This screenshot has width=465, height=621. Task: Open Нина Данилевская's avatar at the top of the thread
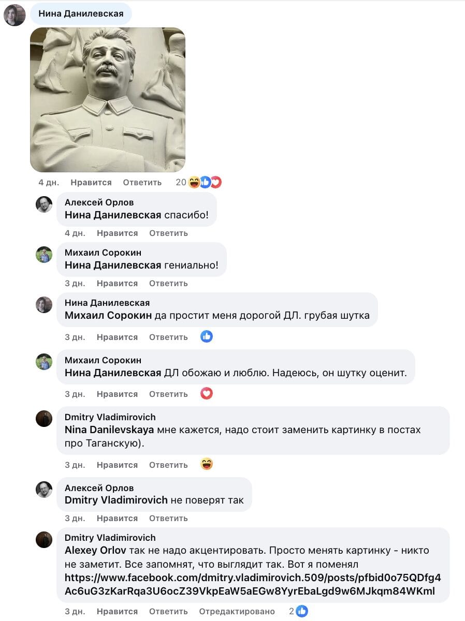(14, 14)
